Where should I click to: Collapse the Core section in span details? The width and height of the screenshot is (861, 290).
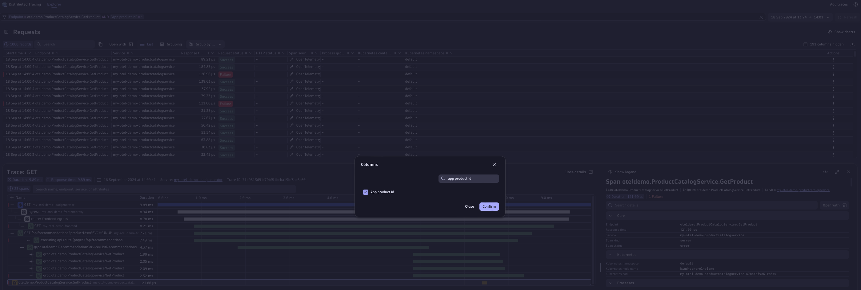(611, 216)
